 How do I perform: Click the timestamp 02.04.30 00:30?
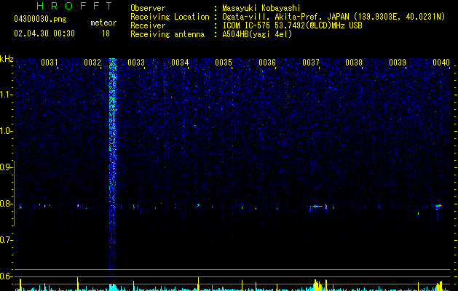pyautogui.click(x=44, y=33)
